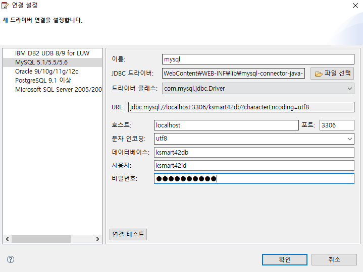Click the 문자 인코딩 label

(x=128, y=139)
